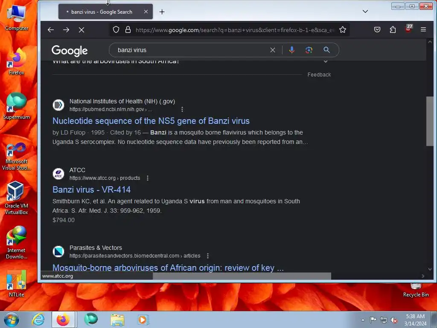Select the Internet Download Manager shortcut
The width and height of the screenshot is (437, 328).
(17, 243)
